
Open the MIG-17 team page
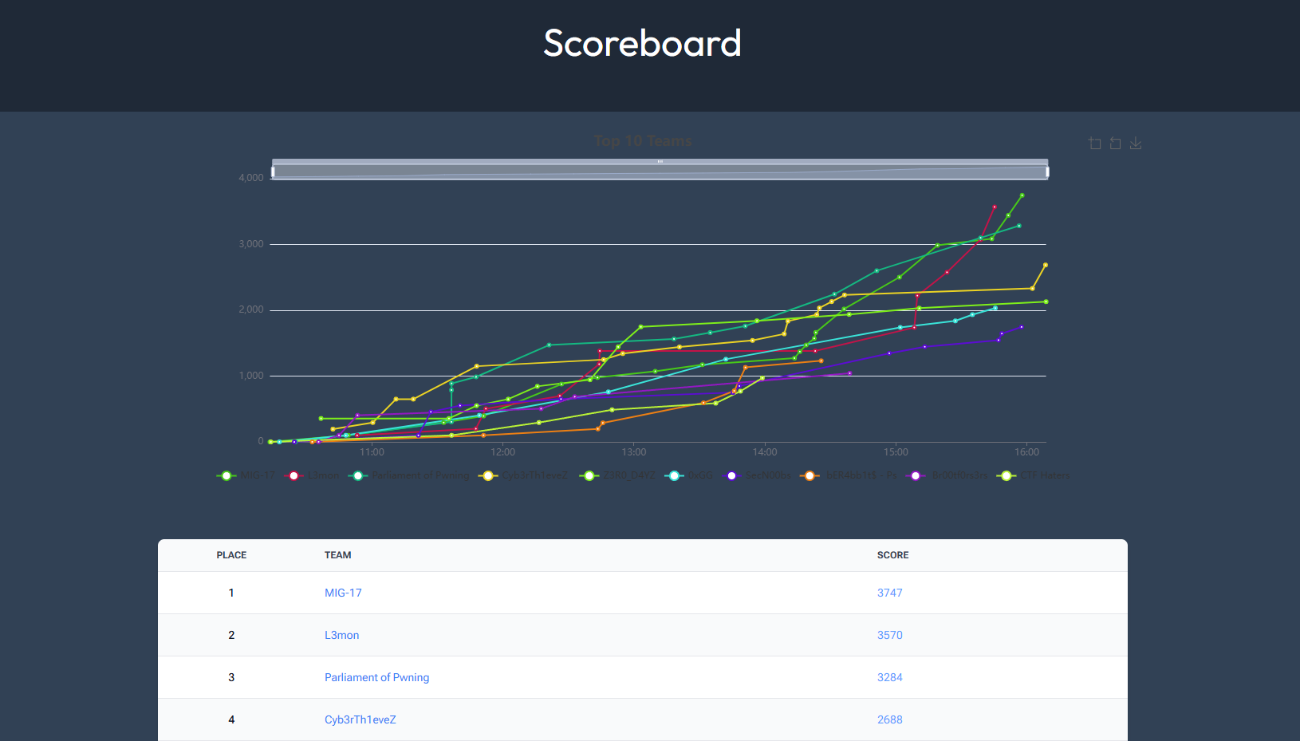[343, 593]
